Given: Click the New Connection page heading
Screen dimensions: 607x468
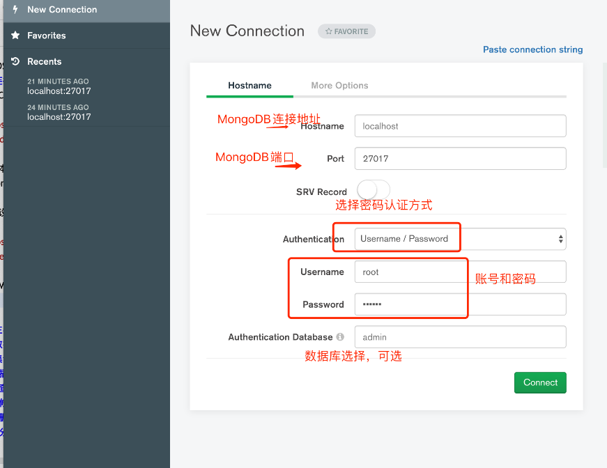Looking at the screenshot, I should (247, 31).
